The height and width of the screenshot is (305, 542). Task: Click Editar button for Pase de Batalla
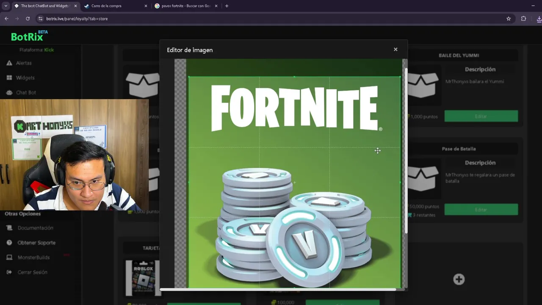481,209
